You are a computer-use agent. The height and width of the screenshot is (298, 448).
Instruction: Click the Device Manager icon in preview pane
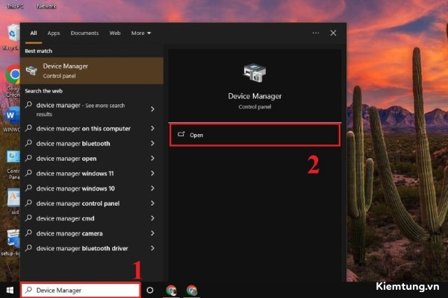pos(255,73)
